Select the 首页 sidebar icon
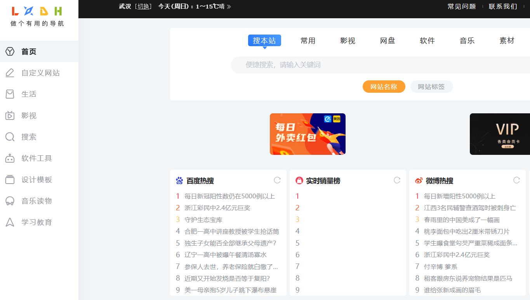 coord(9,51)
